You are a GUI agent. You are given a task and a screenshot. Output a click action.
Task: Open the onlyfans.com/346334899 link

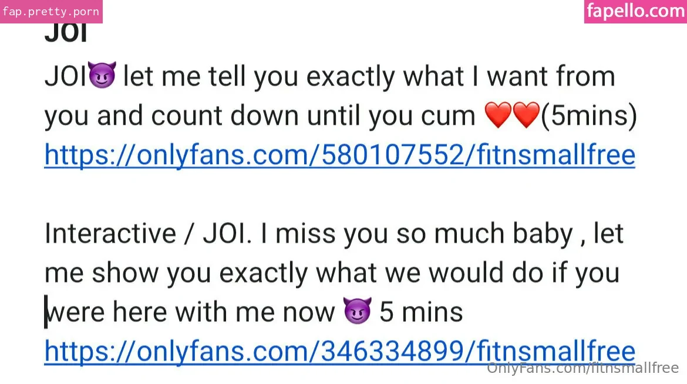[x=339, y=351]
